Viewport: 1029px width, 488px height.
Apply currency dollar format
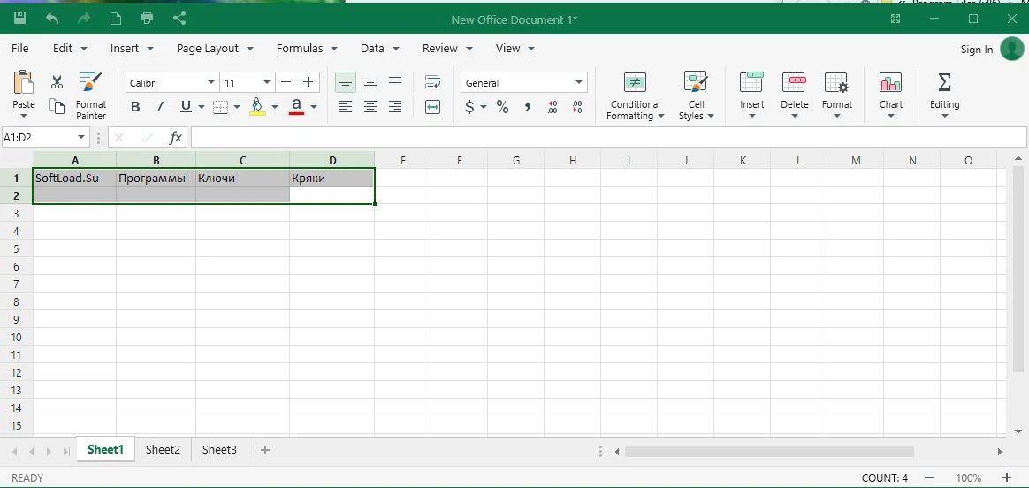[469, 107]
